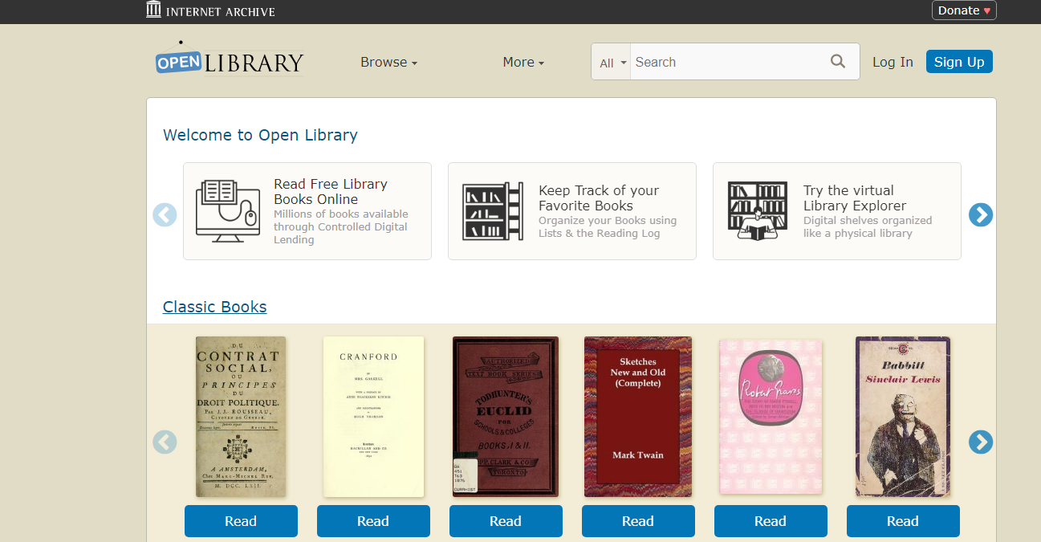The height and width of the screenshot is (542, 1041).
Task: Click the next arrow in welcome carousel
Action: pos(981,214)
